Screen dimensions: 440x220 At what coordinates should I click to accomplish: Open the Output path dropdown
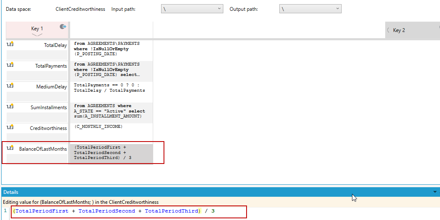(x=310, y=9)
